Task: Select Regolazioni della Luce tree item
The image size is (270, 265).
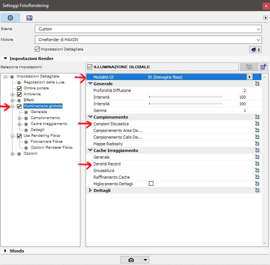Action: tap(44, 82)
